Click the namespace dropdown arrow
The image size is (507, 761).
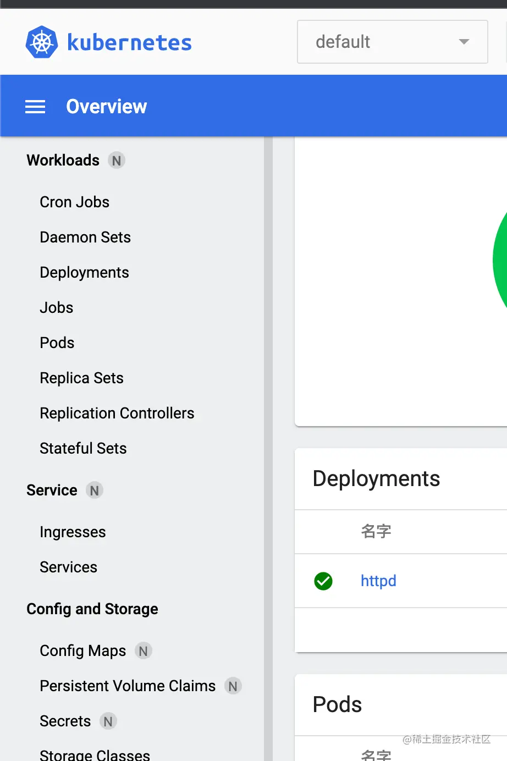[x=464, y=42]
